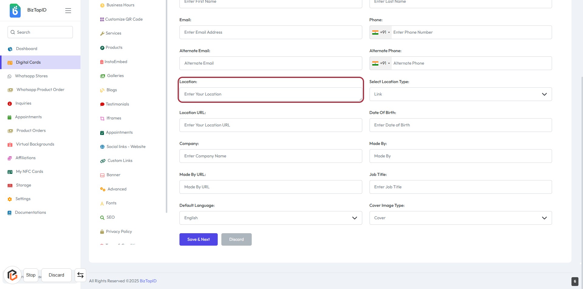Select Testimonials in the card menu
Screen dimensions: 583x289
pos(117,104)
